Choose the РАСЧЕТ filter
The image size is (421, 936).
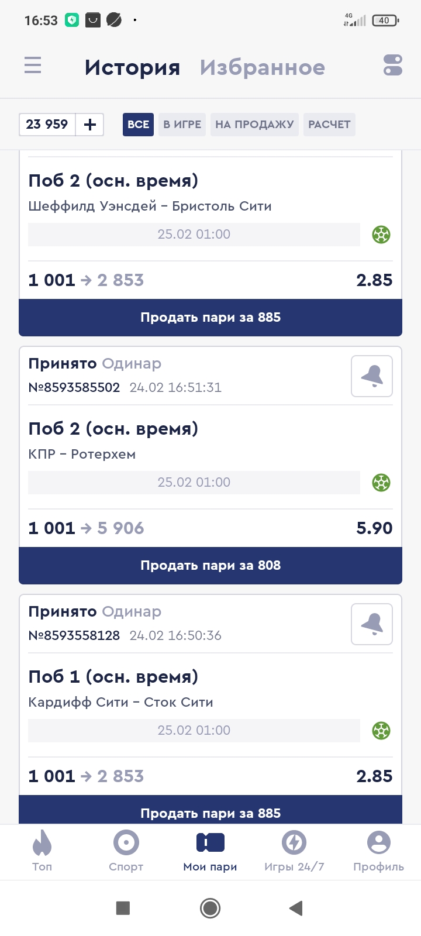[329, 125]
